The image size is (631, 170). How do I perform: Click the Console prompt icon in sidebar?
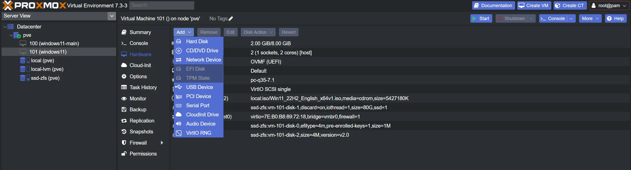click(124, 43)
